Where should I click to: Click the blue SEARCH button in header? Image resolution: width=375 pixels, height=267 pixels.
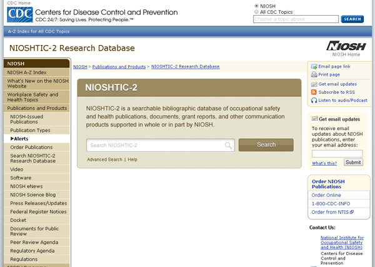point(352,19)
